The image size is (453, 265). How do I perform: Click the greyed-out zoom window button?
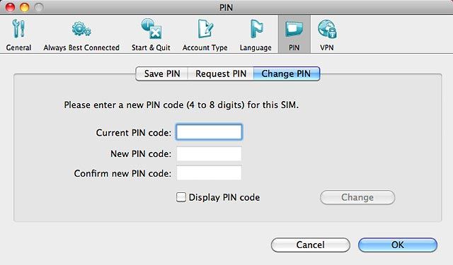(x=39, y=7)
